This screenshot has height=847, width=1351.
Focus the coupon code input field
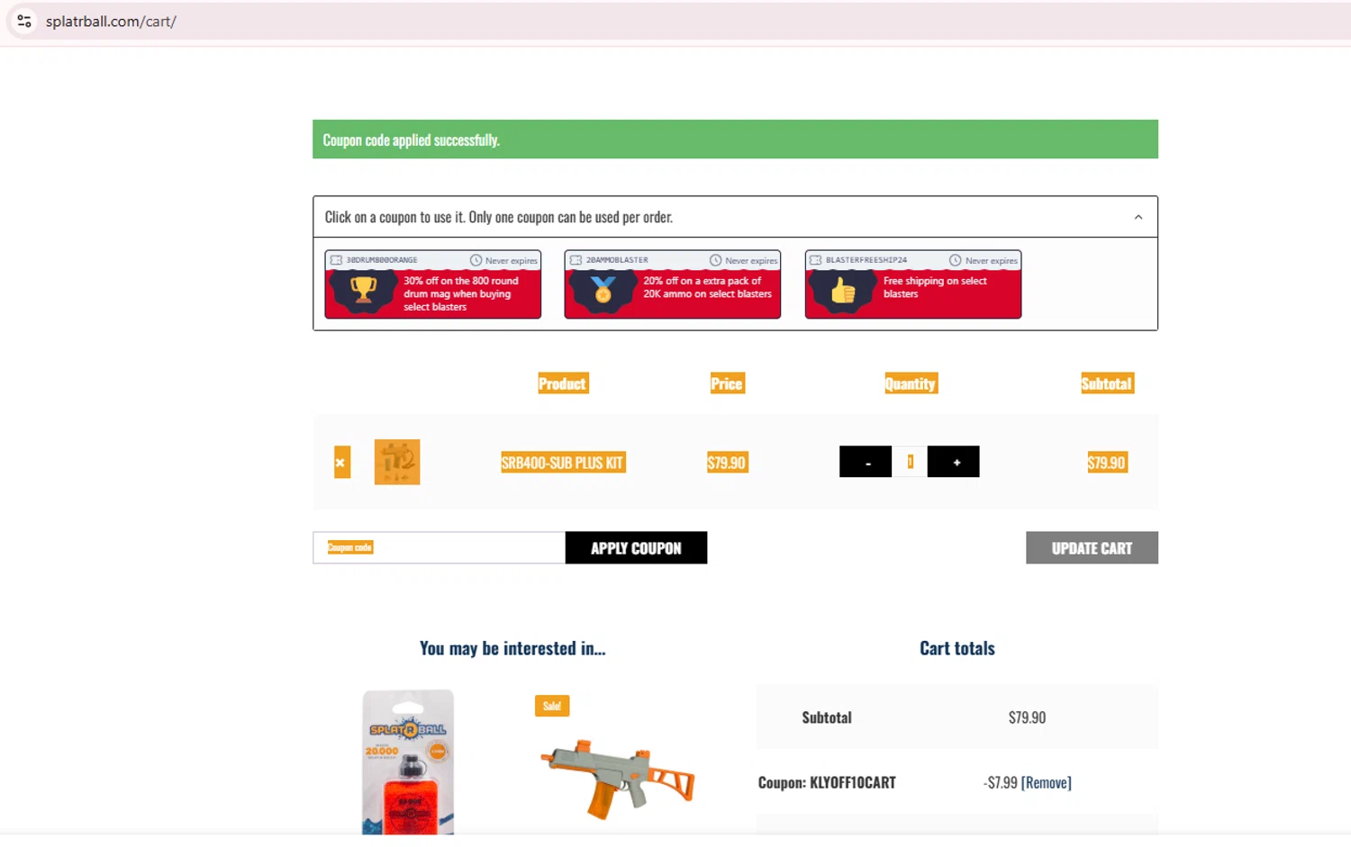[440, 547]
